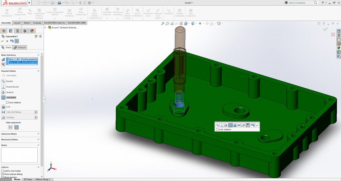Screen dimensions: 341x181
Task: Switch to the 3D Views bottom tab
Action: tap(28, 179)
